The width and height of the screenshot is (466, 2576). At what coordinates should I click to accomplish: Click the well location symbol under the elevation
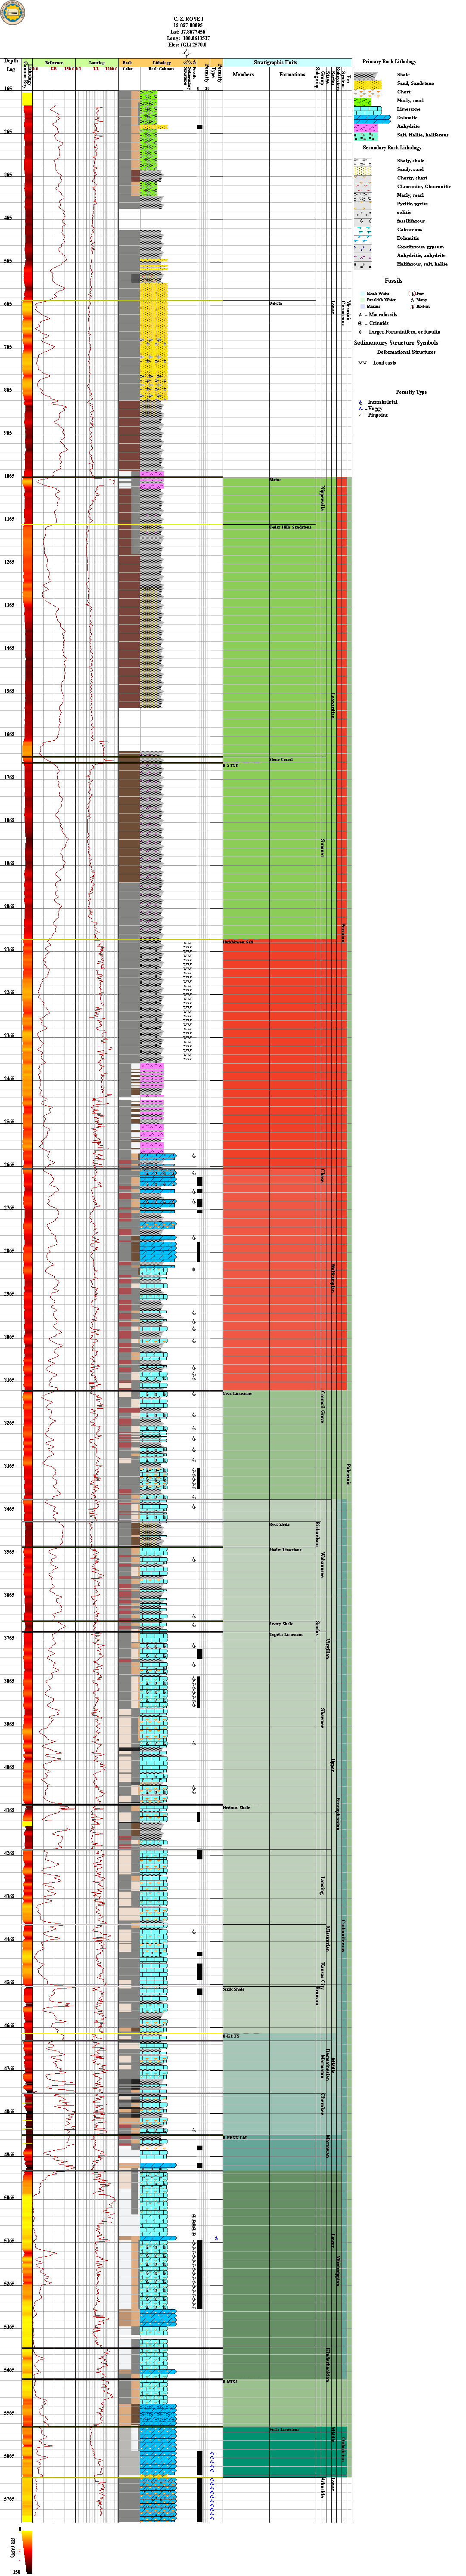tap(186, 53)
